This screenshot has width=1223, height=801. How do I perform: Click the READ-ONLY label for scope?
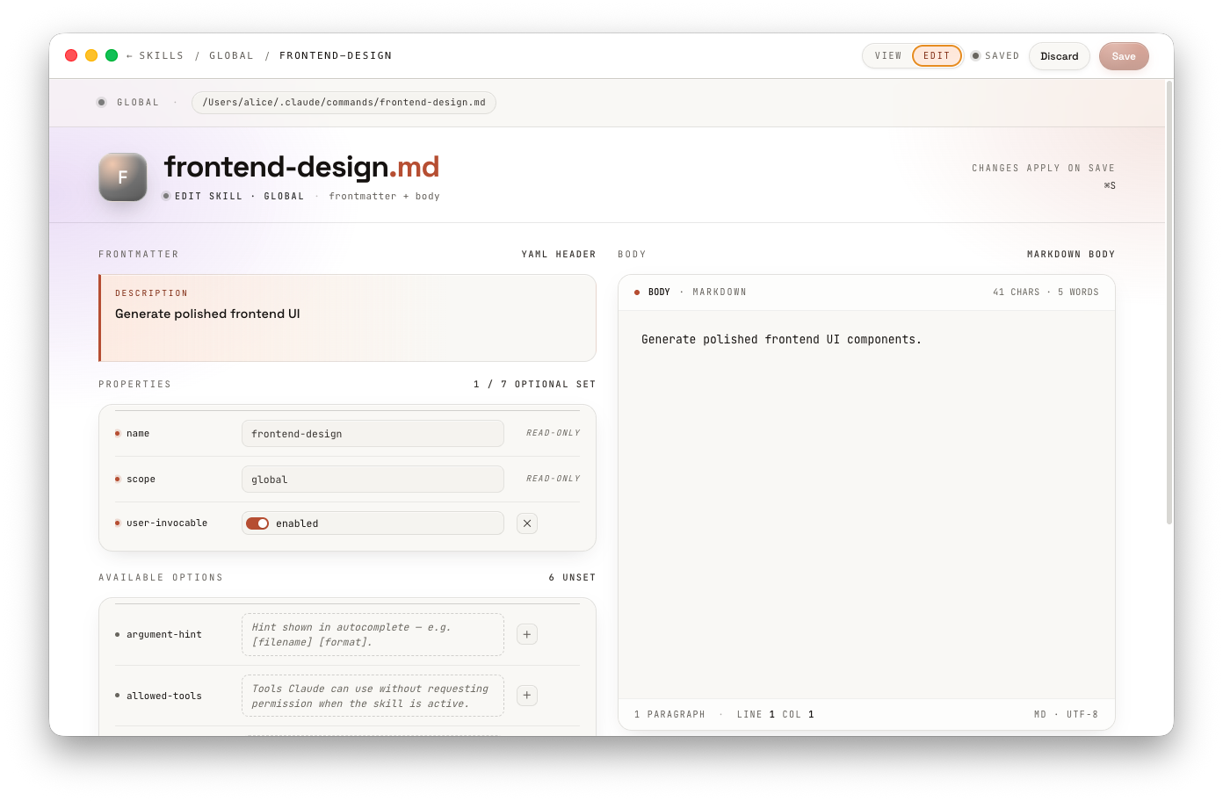click(x=553, y=479)
